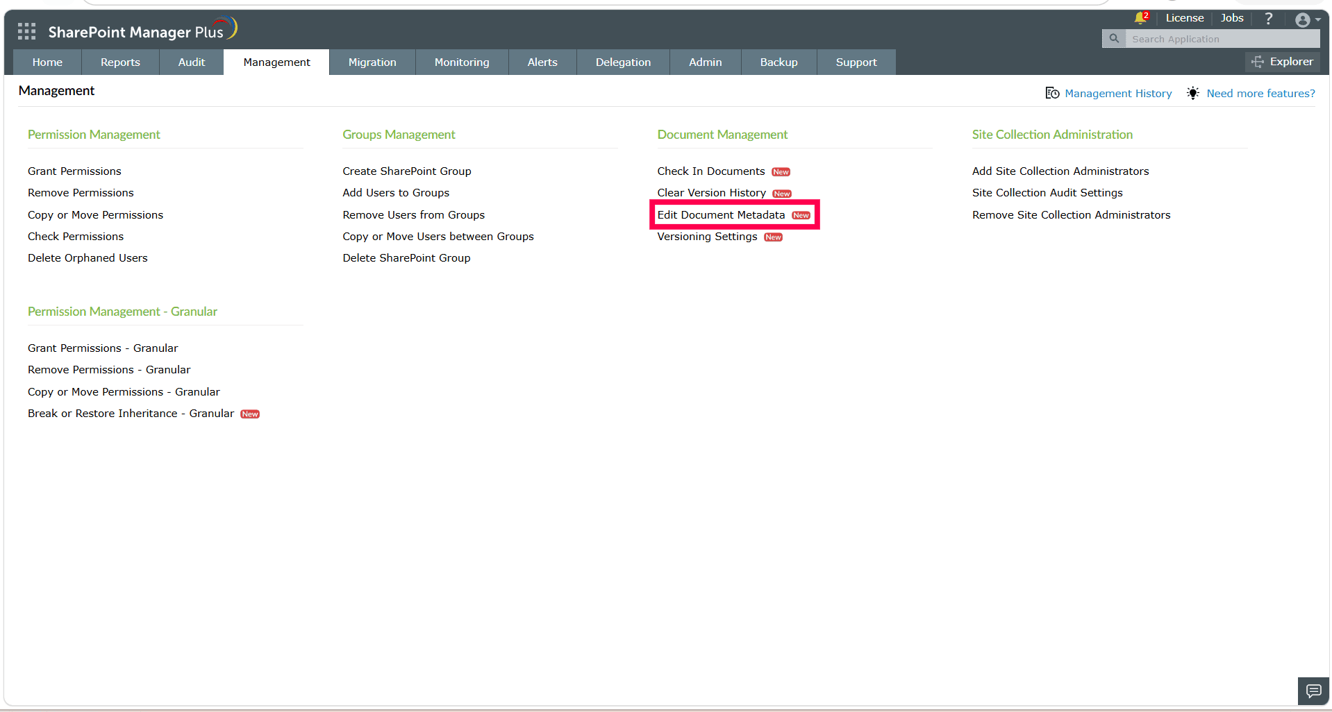
Task: Open Clear Version History
Action: 712,192
